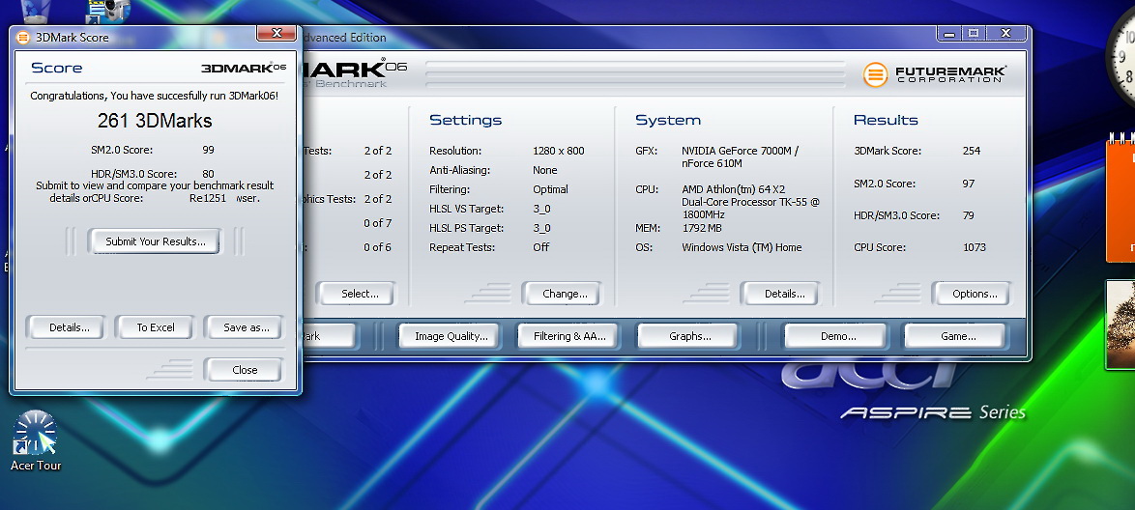Image resolution: width=1135 pixels, height=510 pixels.
Task: Maximize the main 3DMark06 window
Action: tap(974, 34)
